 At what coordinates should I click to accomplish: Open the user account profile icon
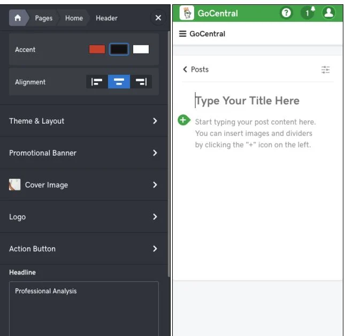tap(329, 13)
